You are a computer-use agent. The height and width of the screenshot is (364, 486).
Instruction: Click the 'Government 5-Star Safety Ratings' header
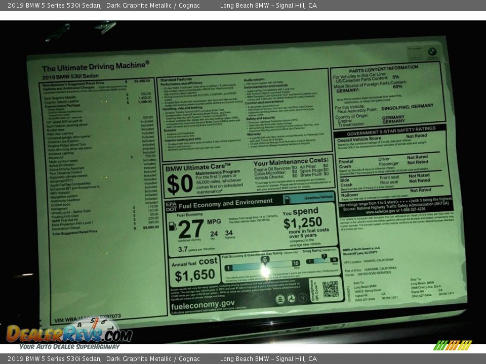(390, 128)
